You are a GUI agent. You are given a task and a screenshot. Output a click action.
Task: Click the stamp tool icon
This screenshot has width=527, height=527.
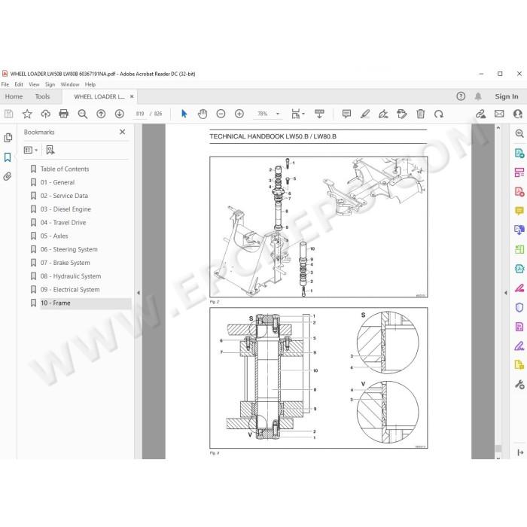tap(401, 114)
